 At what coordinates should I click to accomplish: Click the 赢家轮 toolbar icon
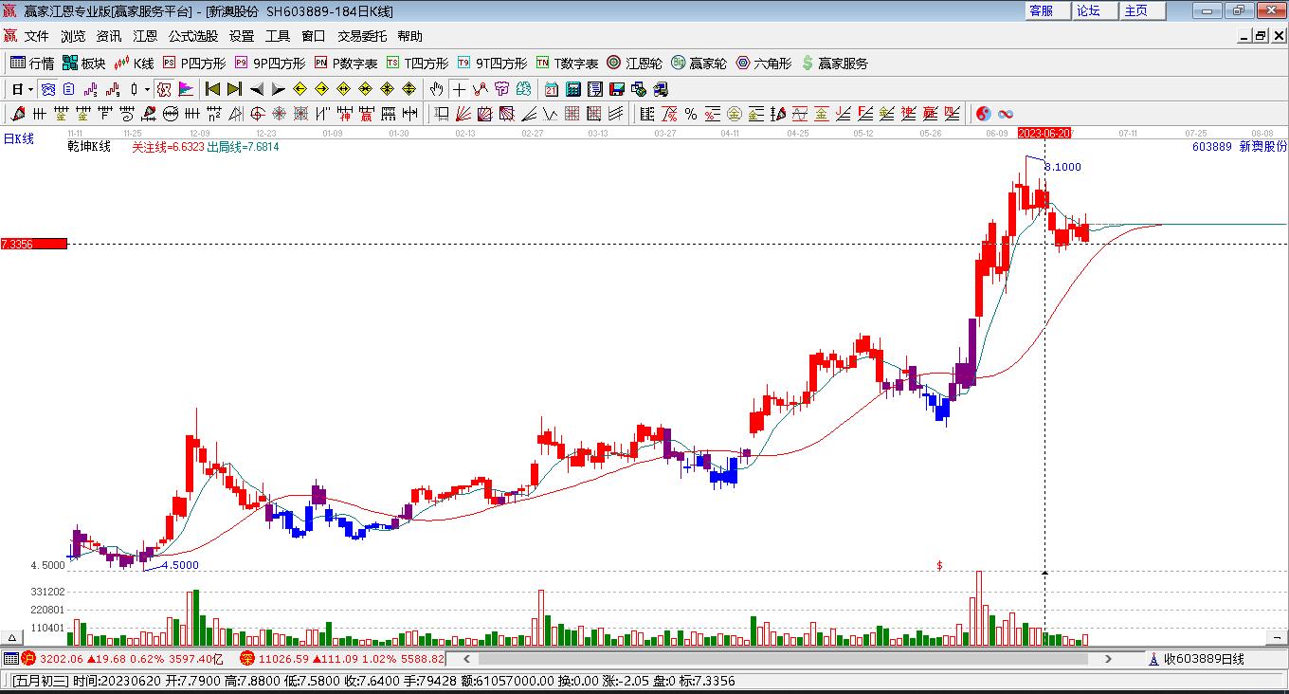click(x=677, y=64)
